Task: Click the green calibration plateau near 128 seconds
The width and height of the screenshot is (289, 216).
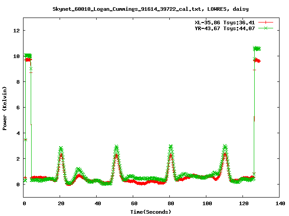Action: (257, 49)
